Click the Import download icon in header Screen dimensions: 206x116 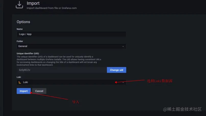[19, 5]
